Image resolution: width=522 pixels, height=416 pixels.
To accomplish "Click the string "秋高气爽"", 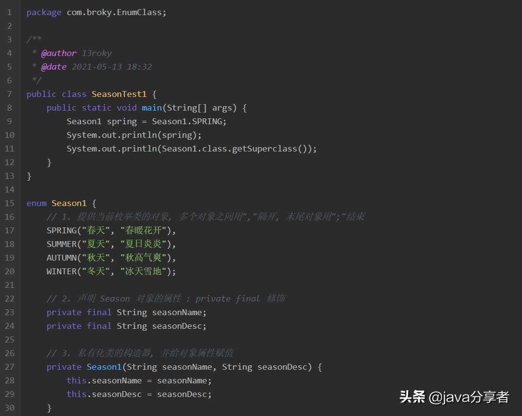I will click(x=144, y=258).
